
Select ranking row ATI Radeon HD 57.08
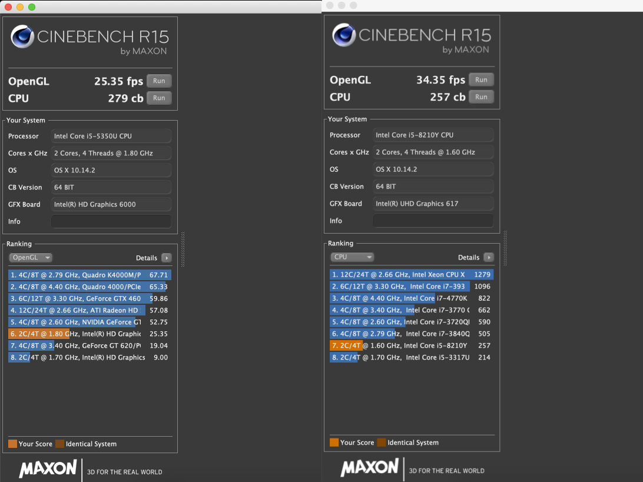[90, 310]
